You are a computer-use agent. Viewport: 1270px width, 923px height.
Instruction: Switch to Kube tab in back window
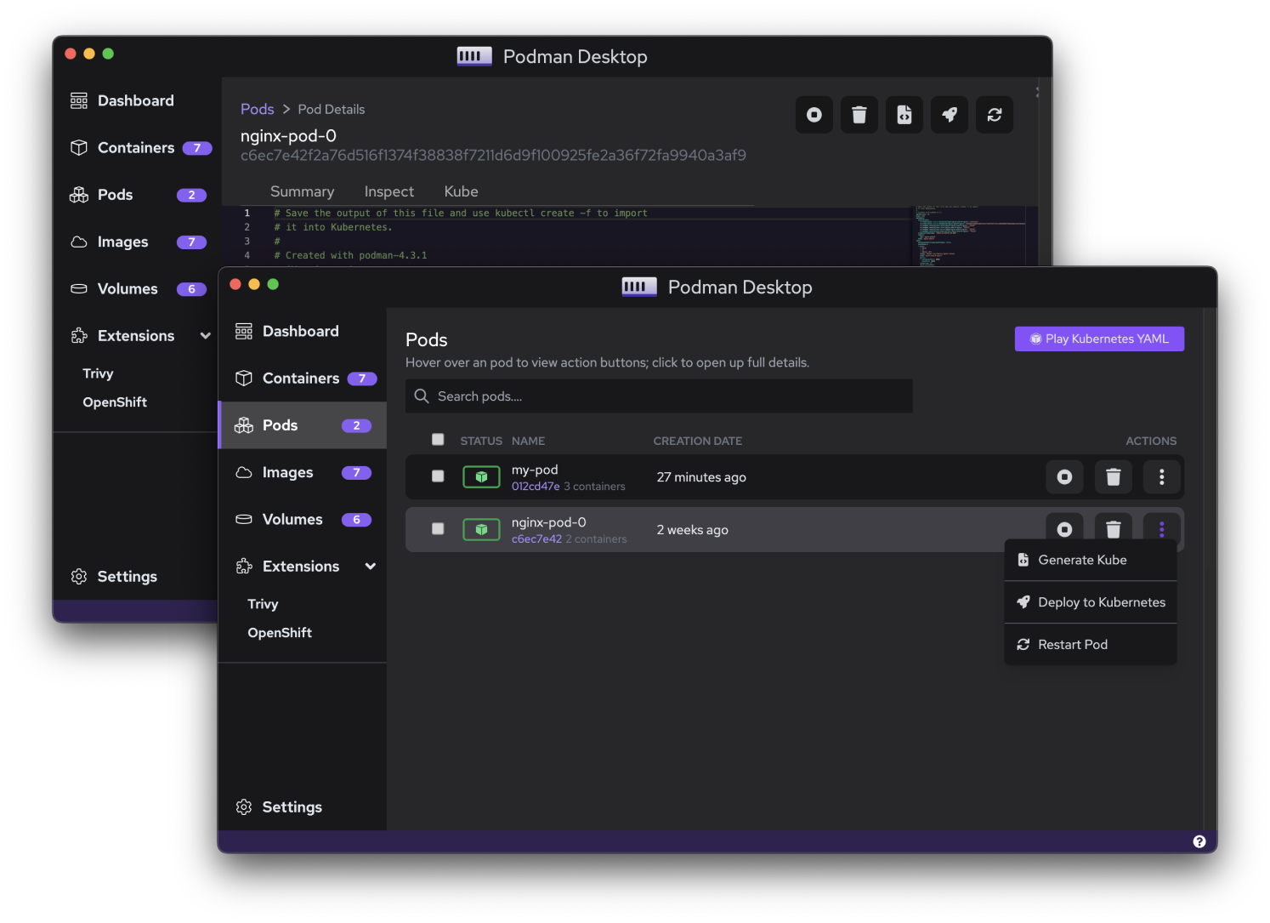(x=462, y=192)
